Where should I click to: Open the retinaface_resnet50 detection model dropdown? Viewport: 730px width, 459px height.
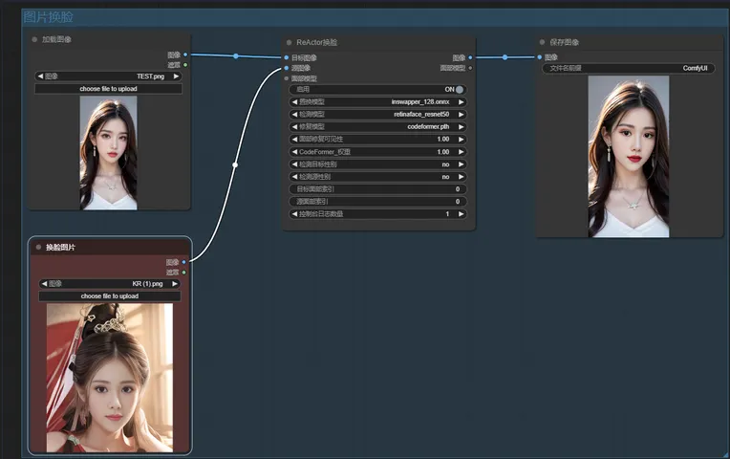(x=378, y=114)
